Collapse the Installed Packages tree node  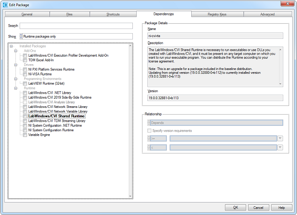point(11,46)
